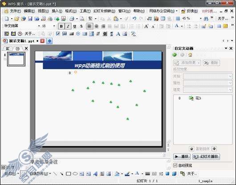Image resolution: width=236 pixels, height=185 pixels.
Task: Toggle right text alignment
Action: 103,26
